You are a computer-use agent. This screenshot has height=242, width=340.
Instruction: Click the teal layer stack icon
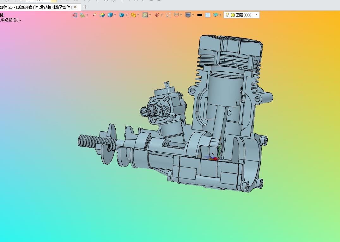(x=216, y=15)
